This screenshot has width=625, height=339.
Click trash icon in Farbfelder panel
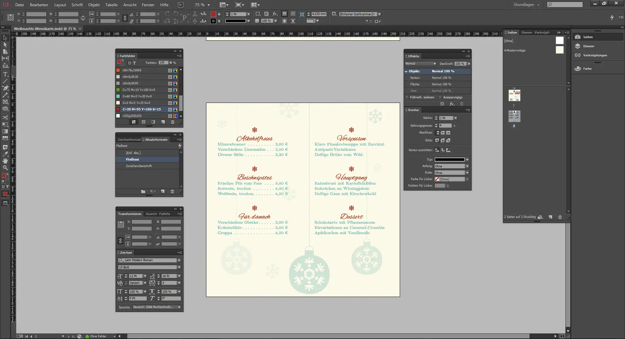[173, 122]
